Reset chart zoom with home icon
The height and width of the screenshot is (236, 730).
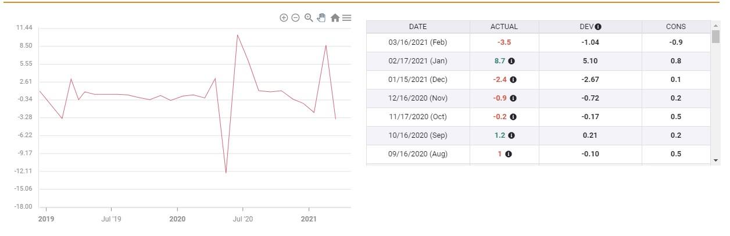pos(335,18)
